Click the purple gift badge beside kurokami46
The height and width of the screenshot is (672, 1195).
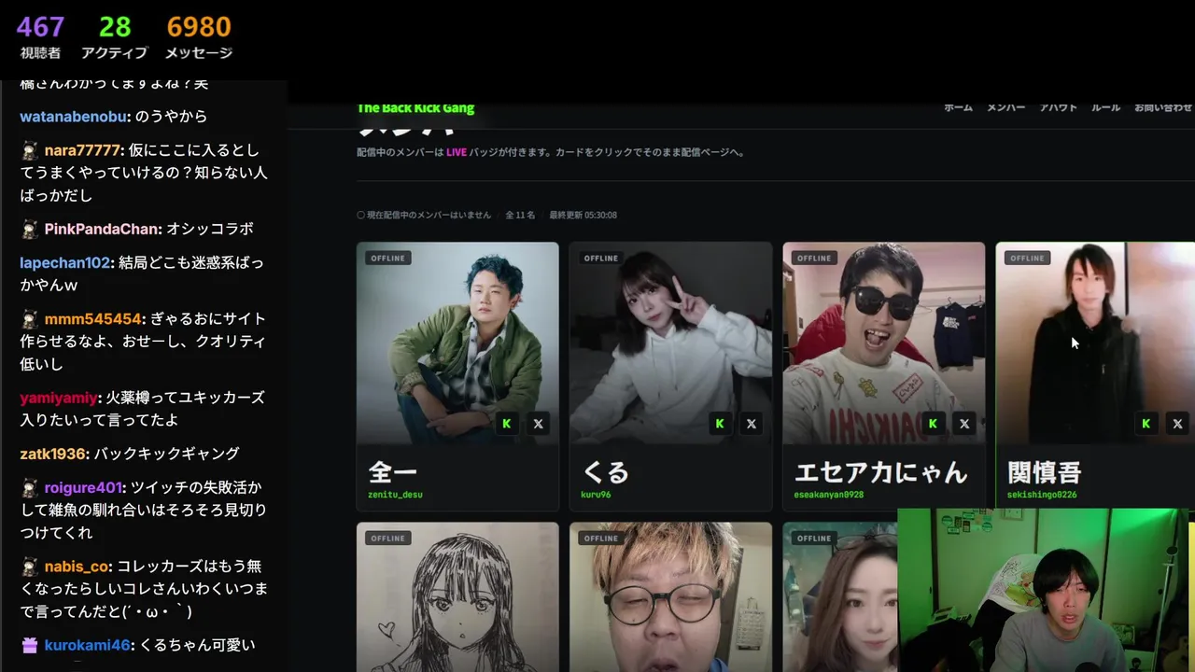tap(30, 645)
